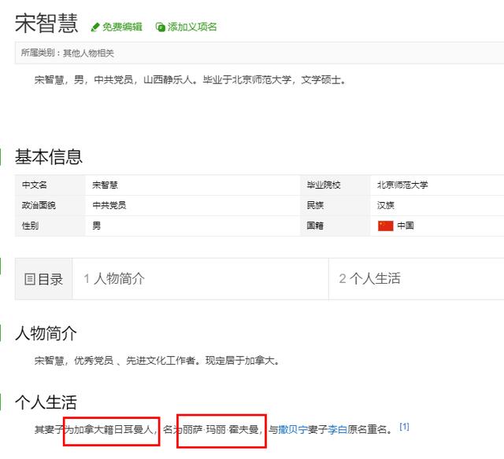Viewport: 504px width, 459px height.
Task: Click the China flag icon
Action: pos(385,226)
